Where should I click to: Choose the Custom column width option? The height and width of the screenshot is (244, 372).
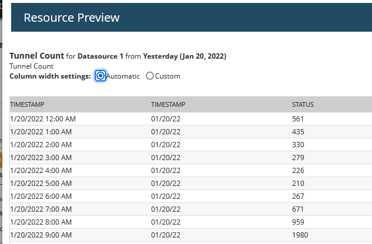(150, 76)
